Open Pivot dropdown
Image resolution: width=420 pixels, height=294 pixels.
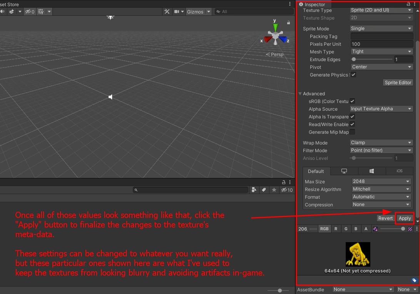coord(382,67)
